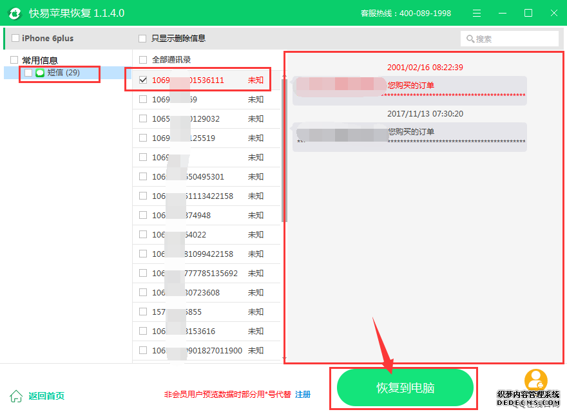Screen dimensions: 567x412
Task: Check the contact ending 50495301
Action: pyautogui.click(x=143, y=176)
